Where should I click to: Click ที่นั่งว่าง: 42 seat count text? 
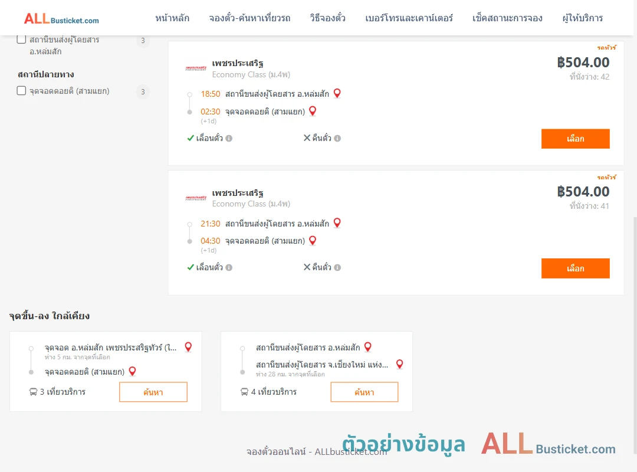pyautogui.click(x=589, y=77)
